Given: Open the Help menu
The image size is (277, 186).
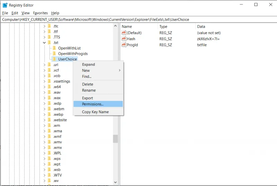Looking at the screenshot, I should (x=55, y=13).
